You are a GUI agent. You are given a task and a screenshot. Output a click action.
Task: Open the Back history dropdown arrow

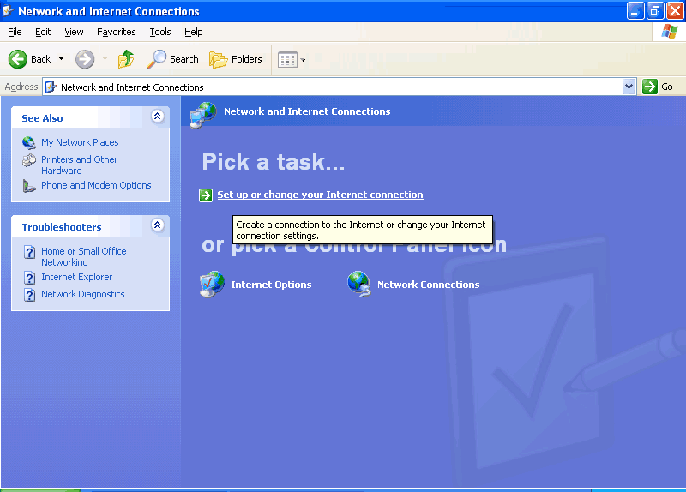pos(61,59)
